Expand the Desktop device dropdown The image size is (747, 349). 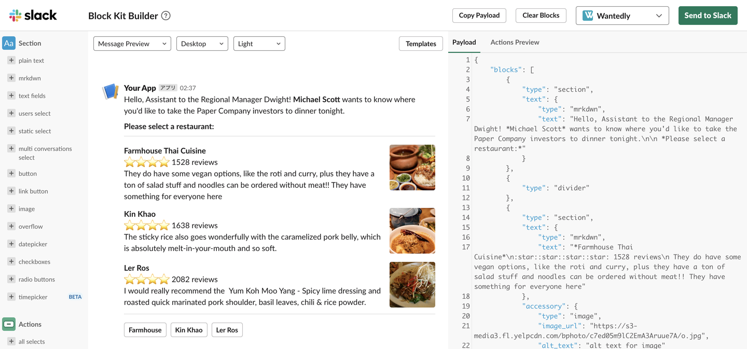coord(202,44)
